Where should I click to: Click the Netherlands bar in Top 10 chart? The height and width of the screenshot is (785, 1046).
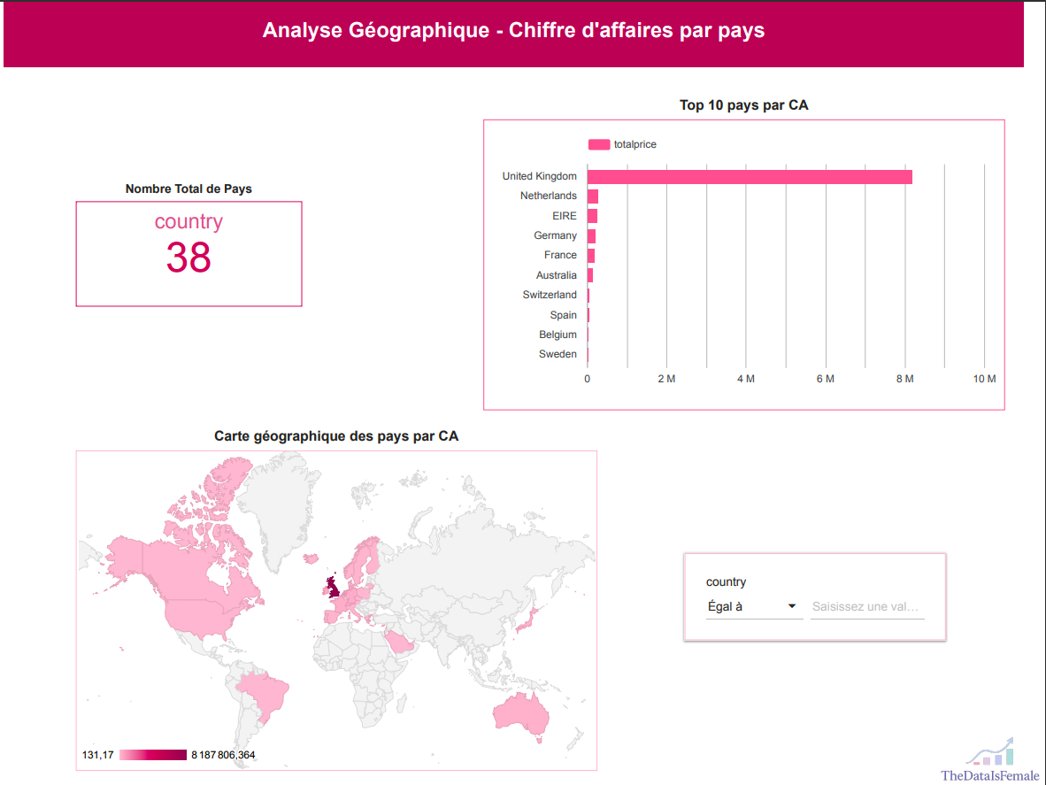pyautogui.click(x=592, y=196)
